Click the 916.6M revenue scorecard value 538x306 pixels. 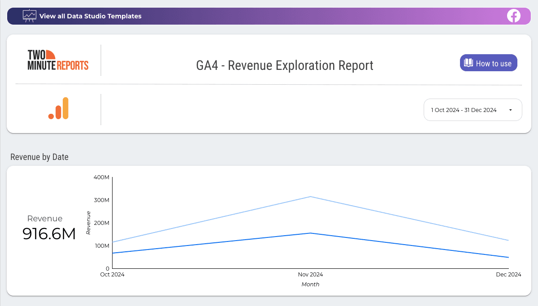click(49, 234)
